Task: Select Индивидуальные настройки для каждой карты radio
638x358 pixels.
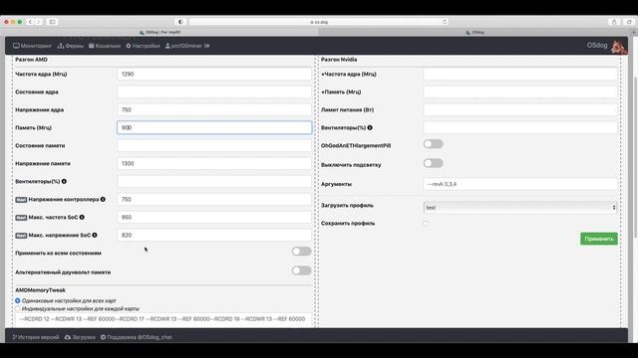Action: (18, 308)
